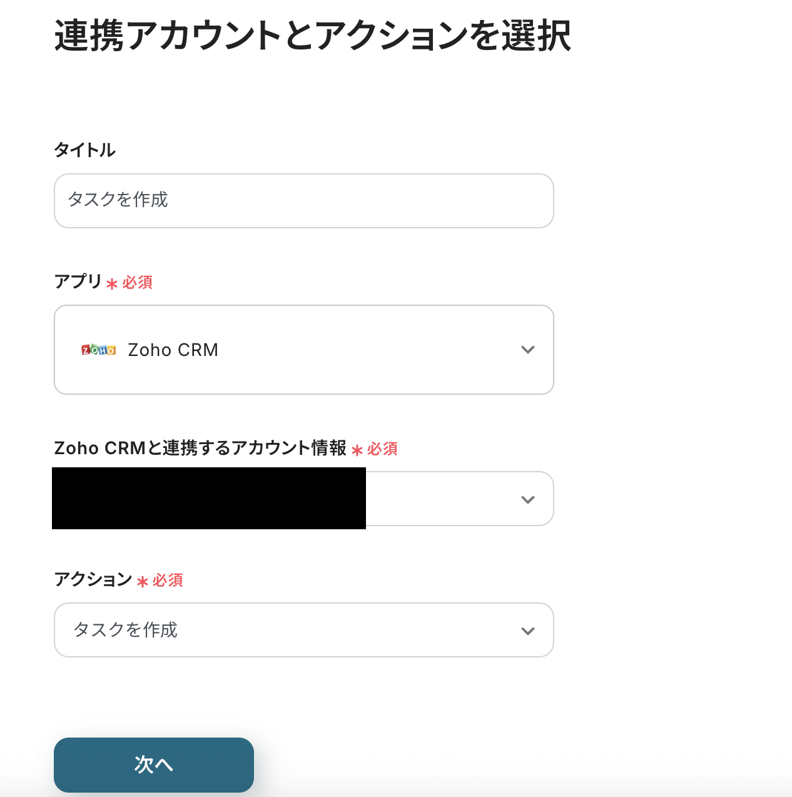Viewport: 792px width, 797px height.
Task: Click the red asterisk beside the アプリ label
Action: [x=112, y=284]
